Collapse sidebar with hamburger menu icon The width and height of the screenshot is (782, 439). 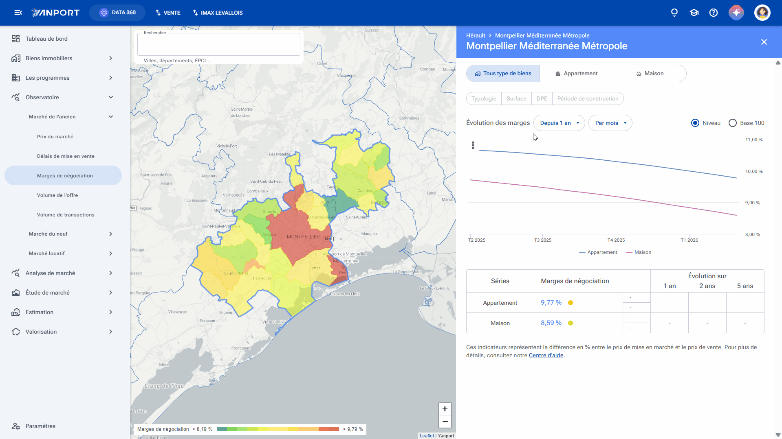click(18, 13)
